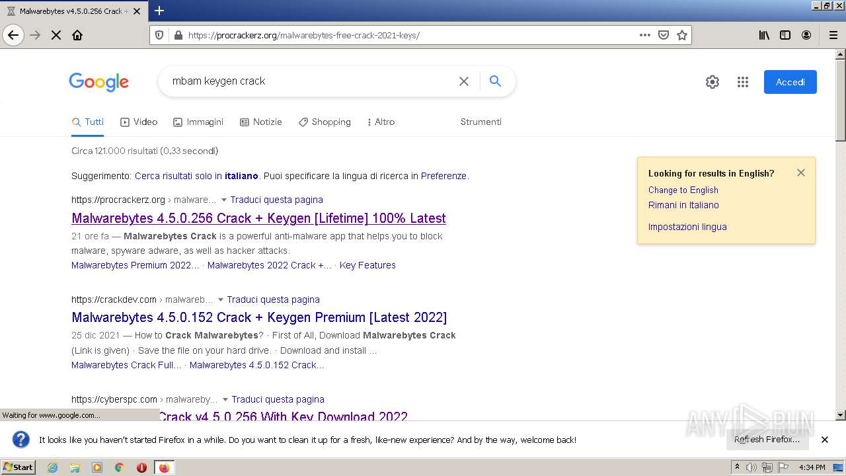Image resolution: width=846 pixels, height=476 pixels.
Task: Open Opera from taskbar
Action: pos(141,467)
